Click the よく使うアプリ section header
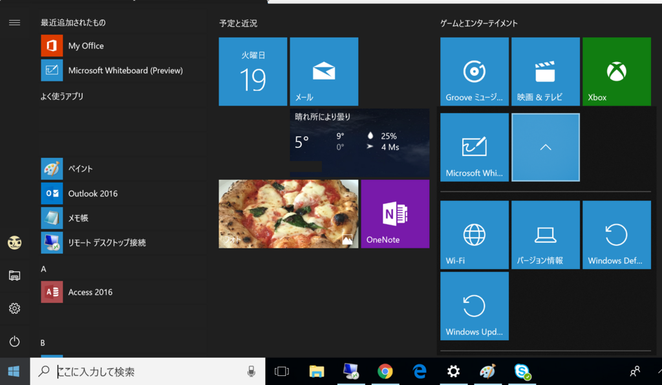 pyautogui.click(x=62, y=96)
